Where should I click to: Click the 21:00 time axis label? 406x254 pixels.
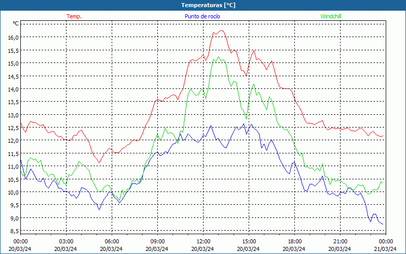coord(340,242)
